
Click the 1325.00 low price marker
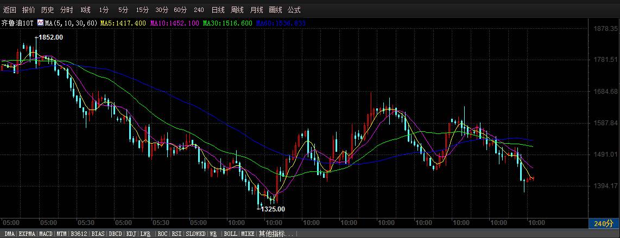[x=273, y=209]
